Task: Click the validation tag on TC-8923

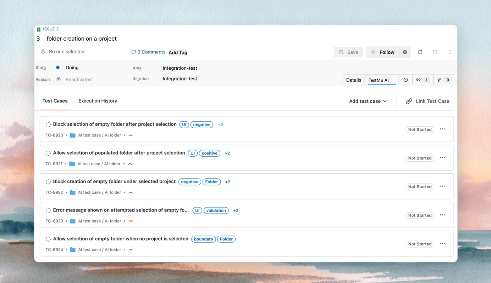Action: (x=216, y=210)
